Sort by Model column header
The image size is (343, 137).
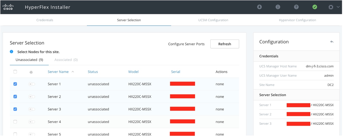click(x=133, y=72)
